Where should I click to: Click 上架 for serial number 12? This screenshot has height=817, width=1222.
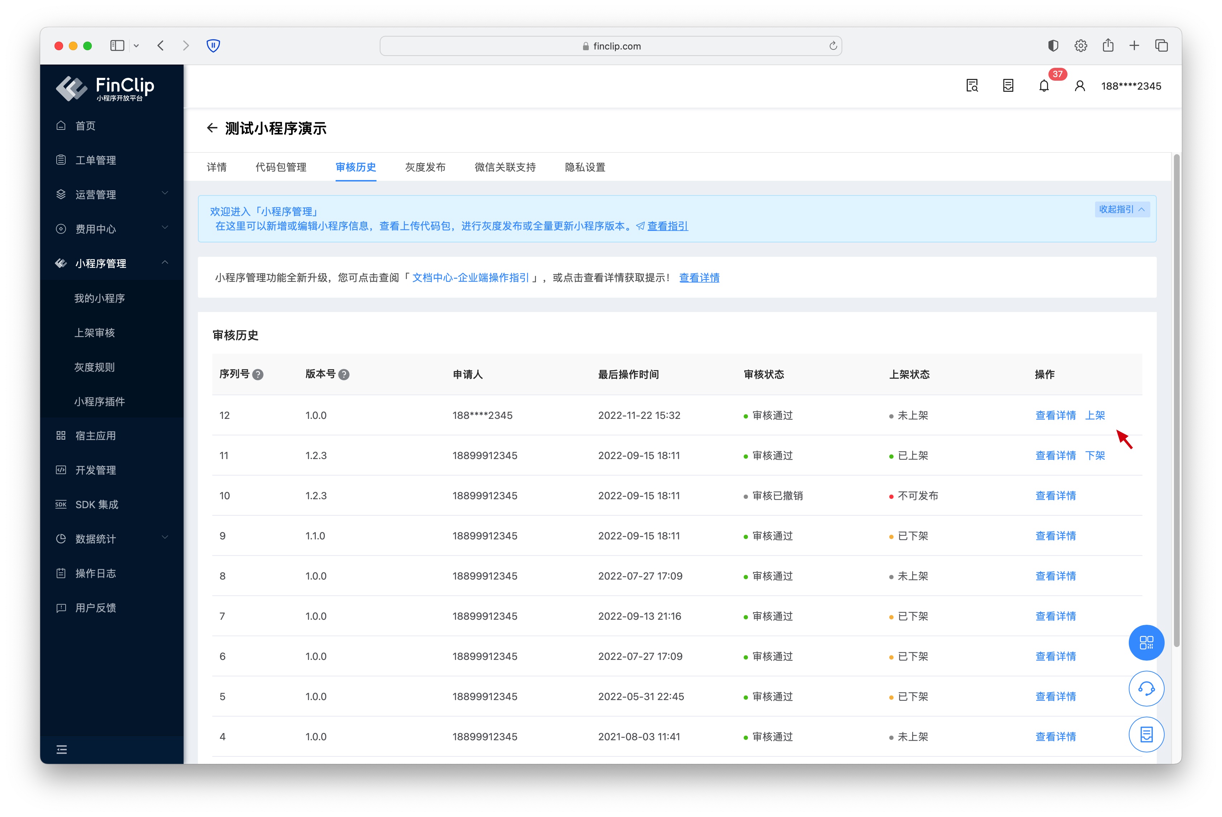pyautogui.click(x=1095, y=415)
